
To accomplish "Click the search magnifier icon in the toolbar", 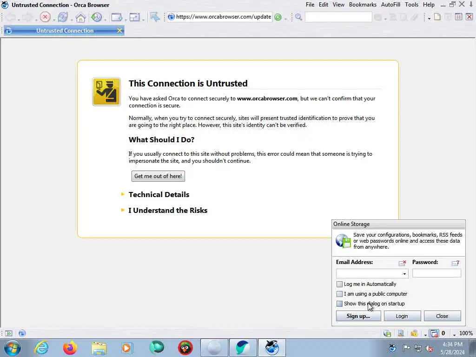I will (298, 17).
